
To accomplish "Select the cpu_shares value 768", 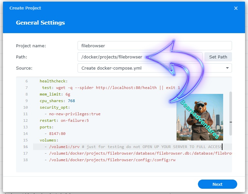I will (x=71, y=101).
